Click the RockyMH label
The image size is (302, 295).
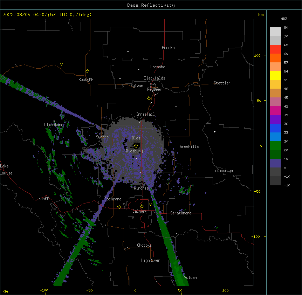click(x=86, y=80)
